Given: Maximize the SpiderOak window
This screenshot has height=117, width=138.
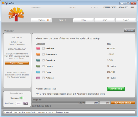Looking at the screenshot, I should pos(128,3).
